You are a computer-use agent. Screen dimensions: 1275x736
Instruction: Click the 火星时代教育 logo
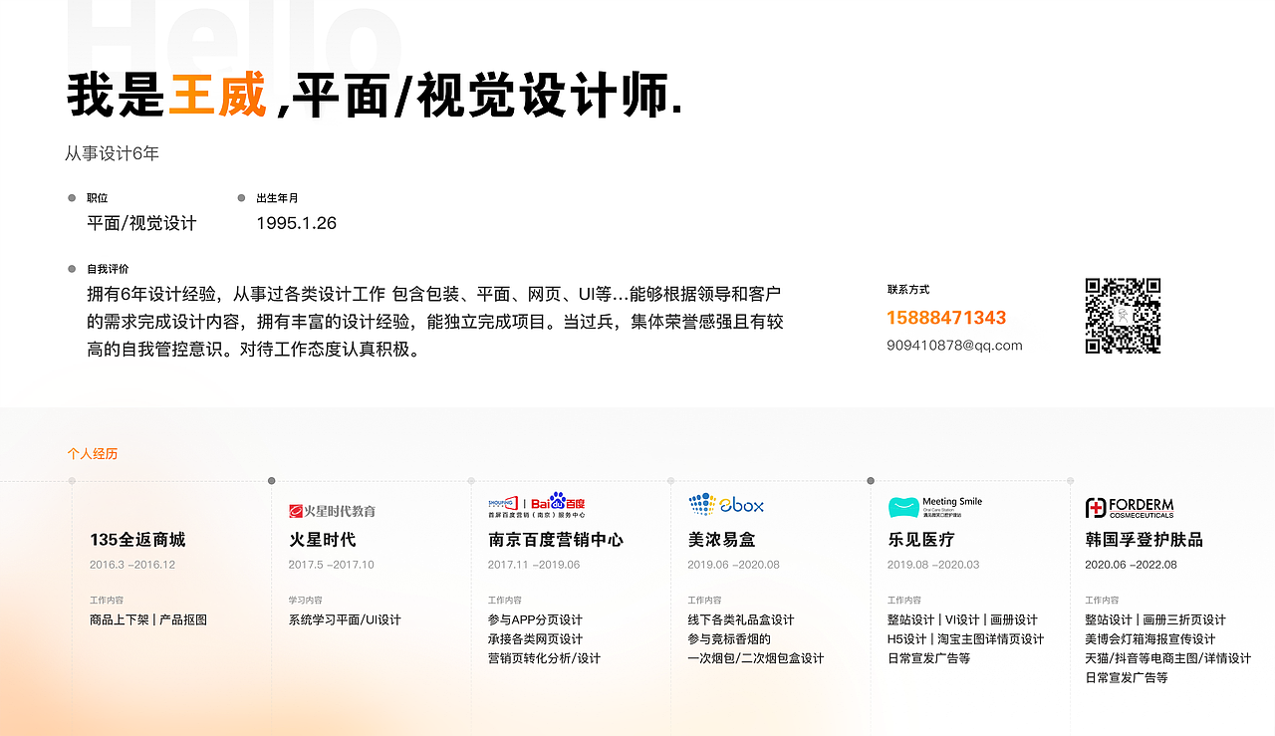click(x=332, y=511)
